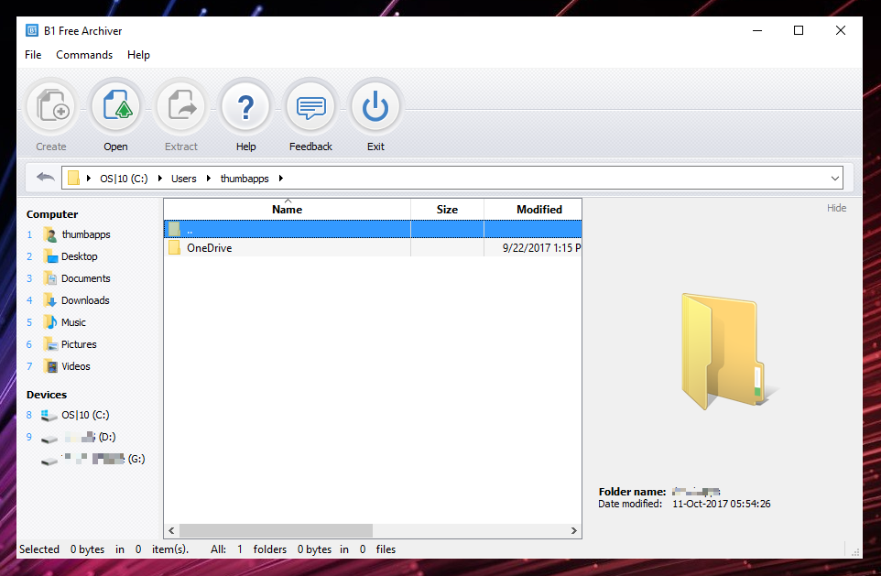Open an archive with the Open icon
Image resolution: width=881 pixels, height=576 pixels.
click(115, 106)
